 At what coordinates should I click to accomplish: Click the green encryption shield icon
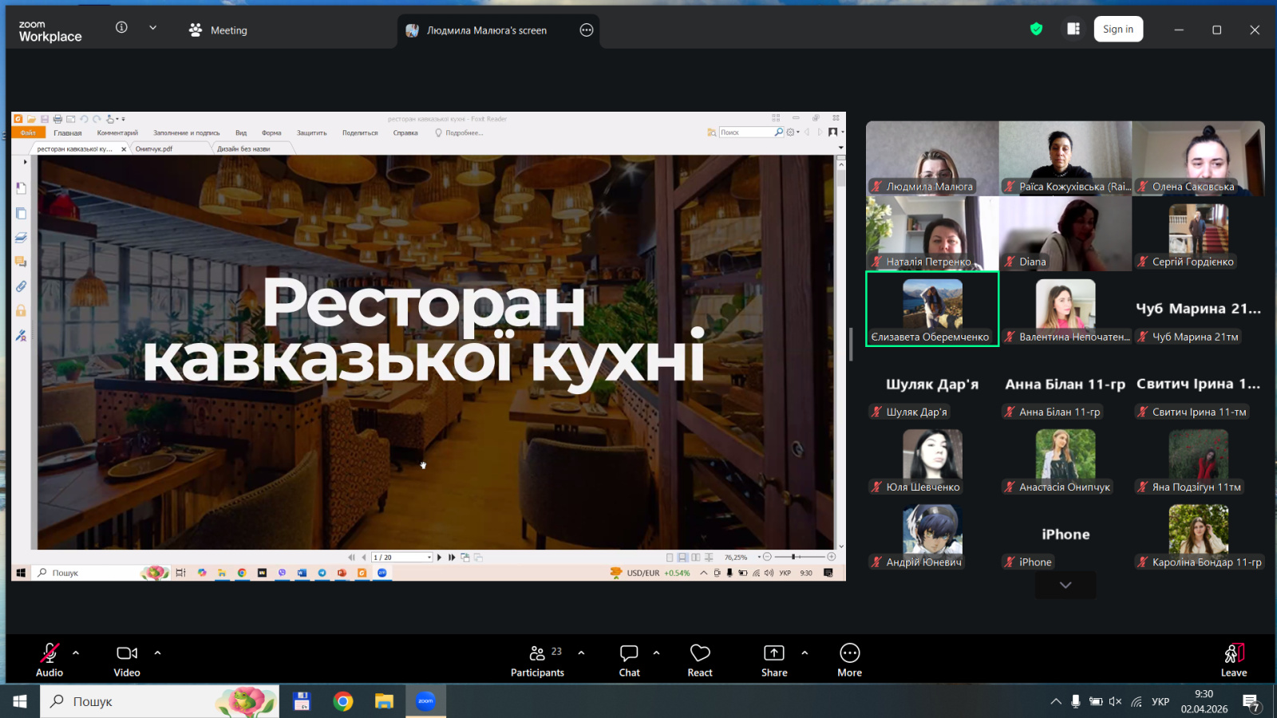coord(1036,30)
